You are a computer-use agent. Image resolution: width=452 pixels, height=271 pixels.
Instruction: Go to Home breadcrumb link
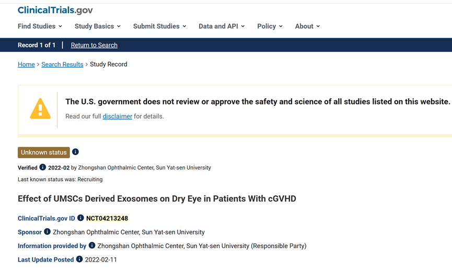26,65
